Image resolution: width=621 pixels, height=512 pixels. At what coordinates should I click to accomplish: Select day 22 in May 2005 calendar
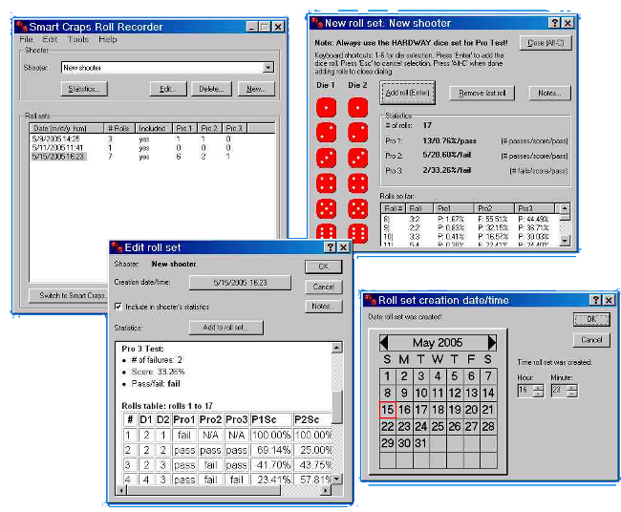pyautogui.click(x=388, y=426)
